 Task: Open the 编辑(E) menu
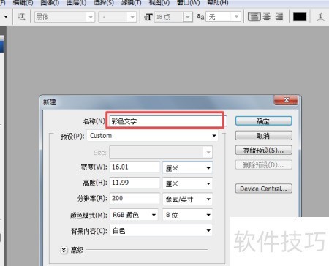(x=23, y=3)
